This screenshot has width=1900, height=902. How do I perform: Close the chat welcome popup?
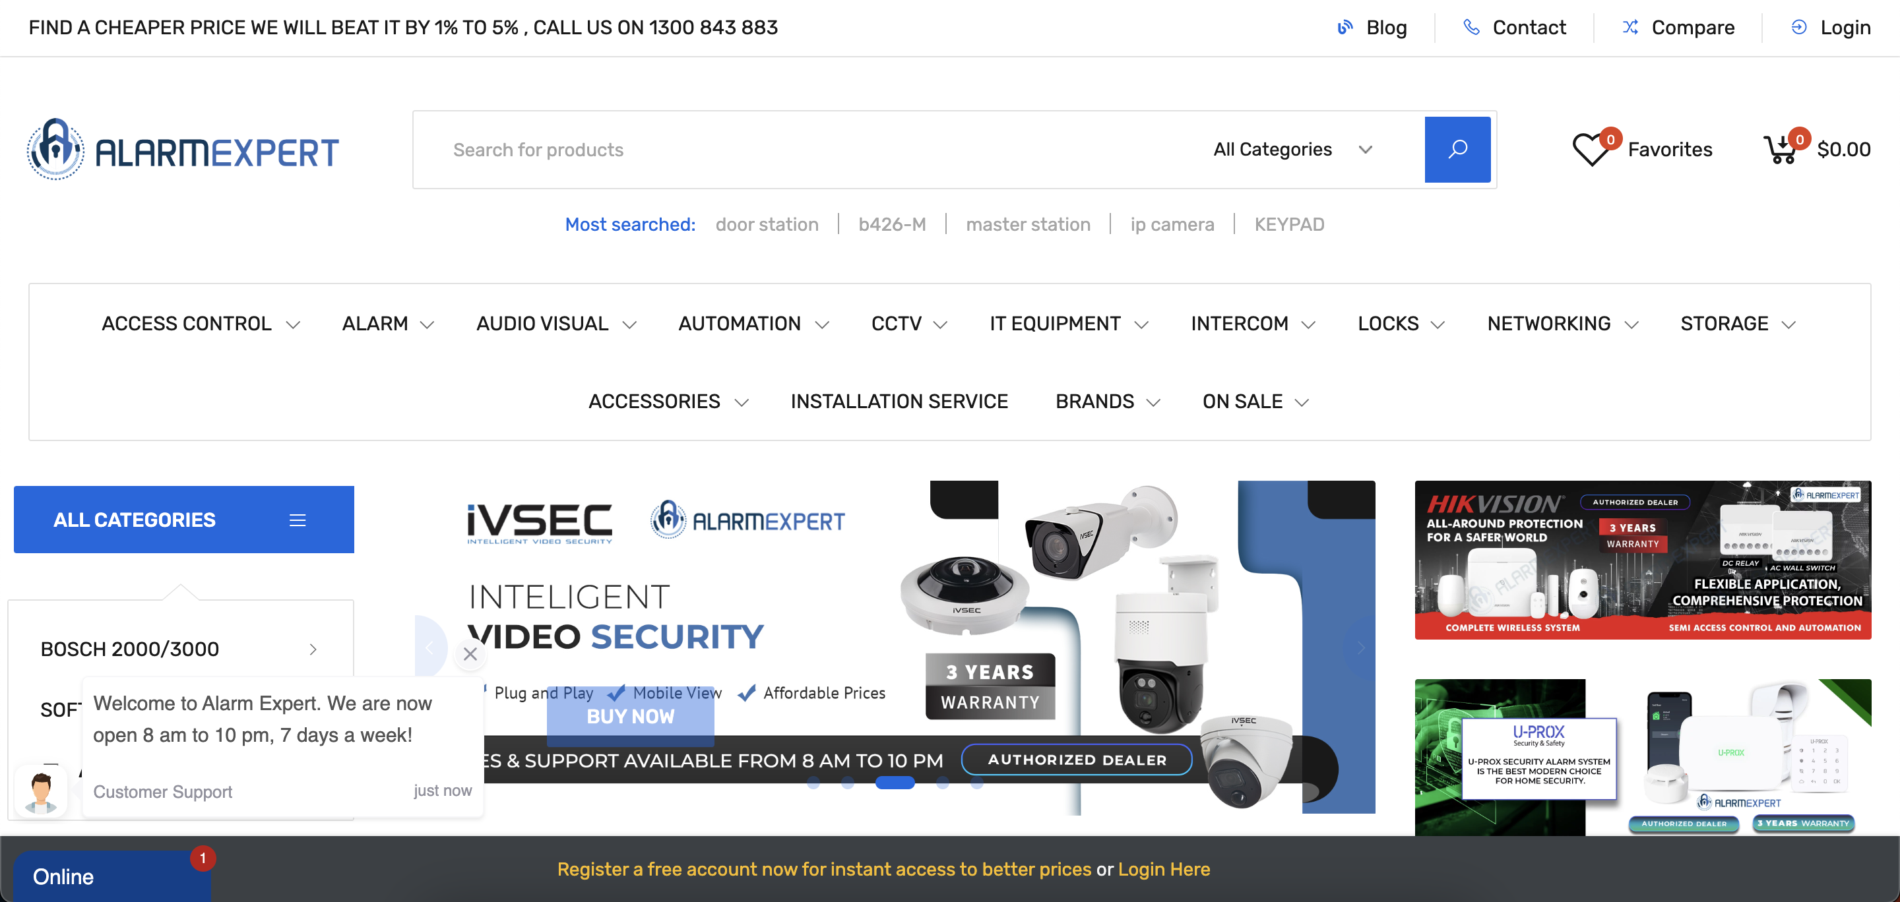coord(470,653)
